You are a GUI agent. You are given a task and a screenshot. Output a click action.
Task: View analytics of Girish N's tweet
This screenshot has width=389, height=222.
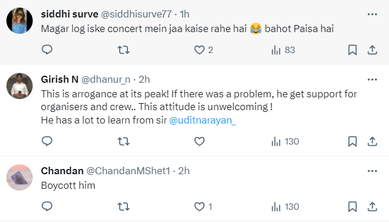click(x=285, y=142)
